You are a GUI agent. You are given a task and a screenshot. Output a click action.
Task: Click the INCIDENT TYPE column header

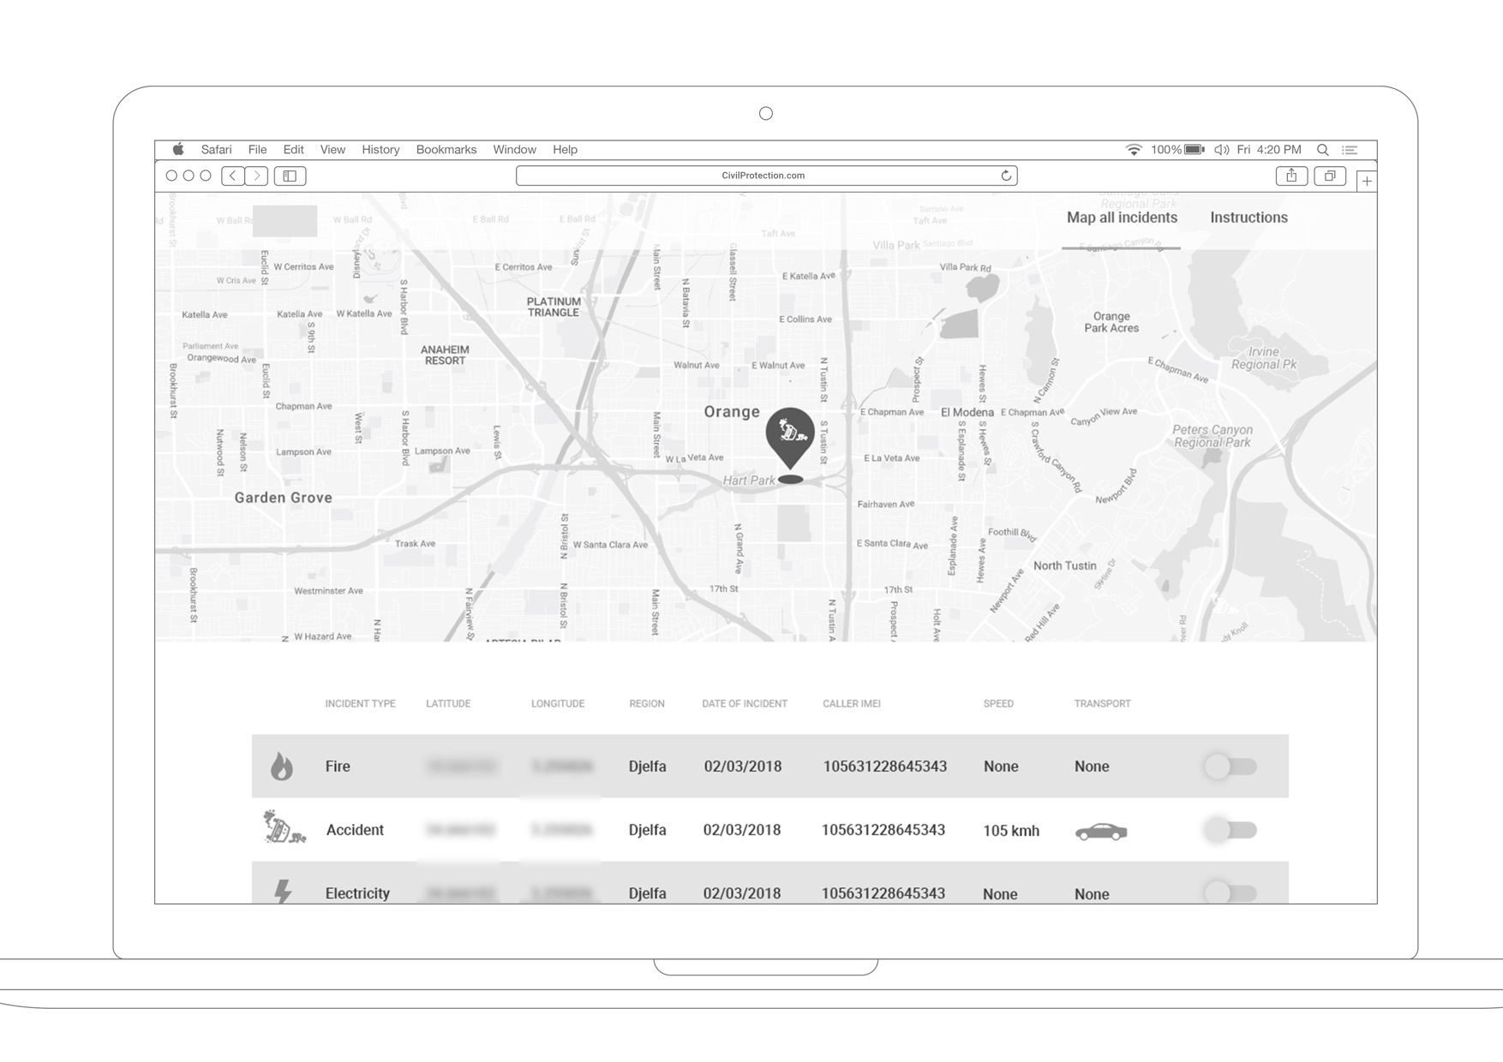coord(360,704)
